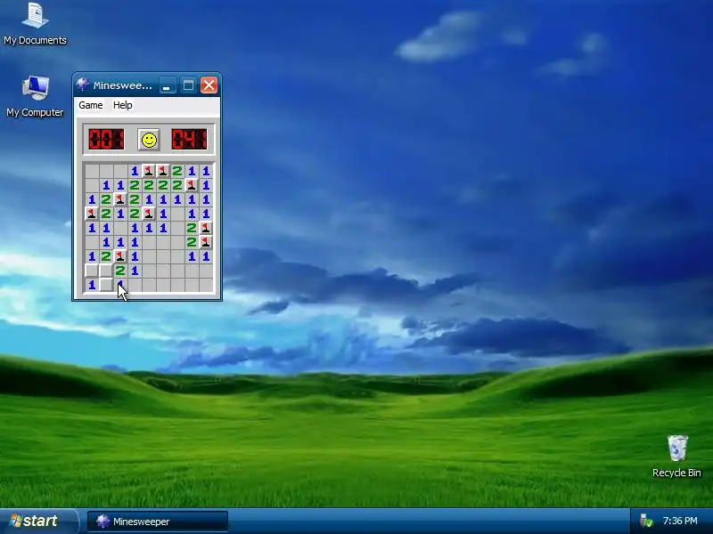Open the Game menu
The image size is (713, 534).
(x=91, y=105)
